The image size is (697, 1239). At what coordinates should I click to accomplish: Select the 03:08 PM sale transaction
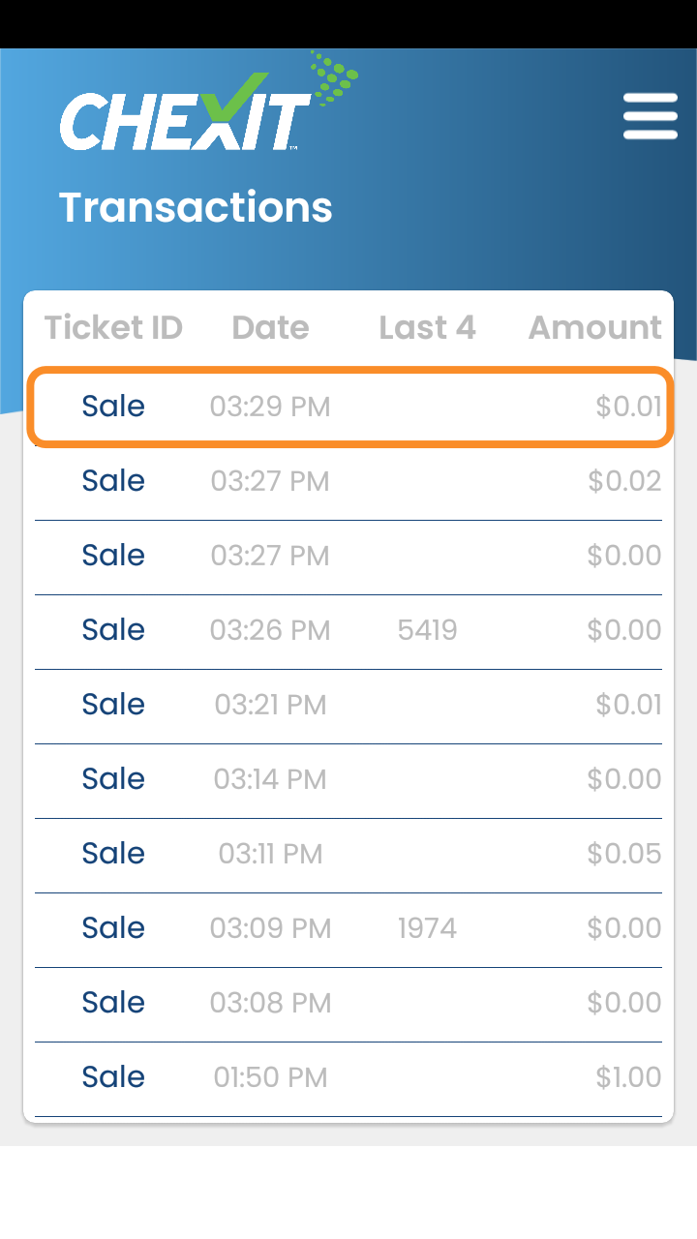pyautogui.click(x=348, y=1004)
